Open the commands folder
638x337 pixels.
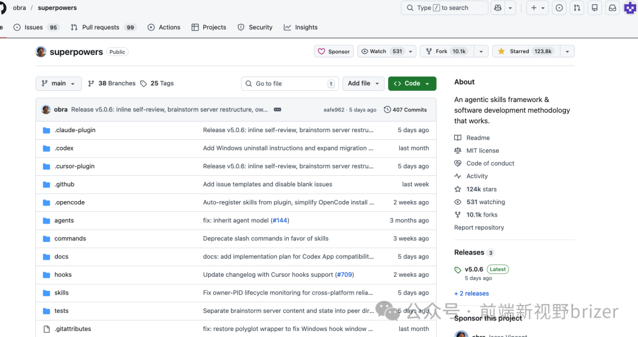click(70, 238)
